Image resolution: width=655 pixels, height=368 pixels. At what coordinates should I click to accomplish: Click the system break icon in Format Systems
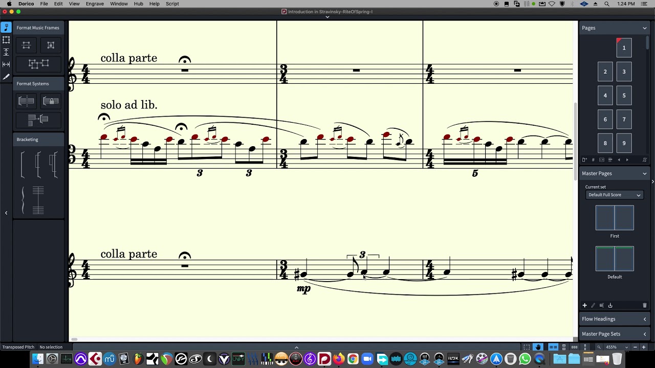26,101
